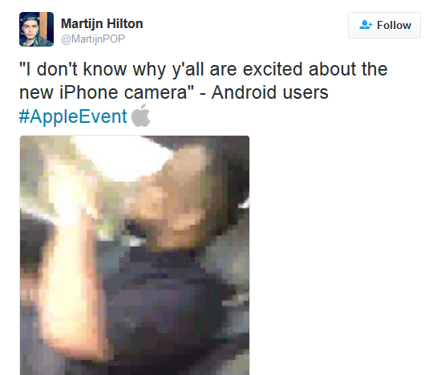
Task: Select the first line of the tweet text
Action: pyautogui.click(x=204, y=69)
